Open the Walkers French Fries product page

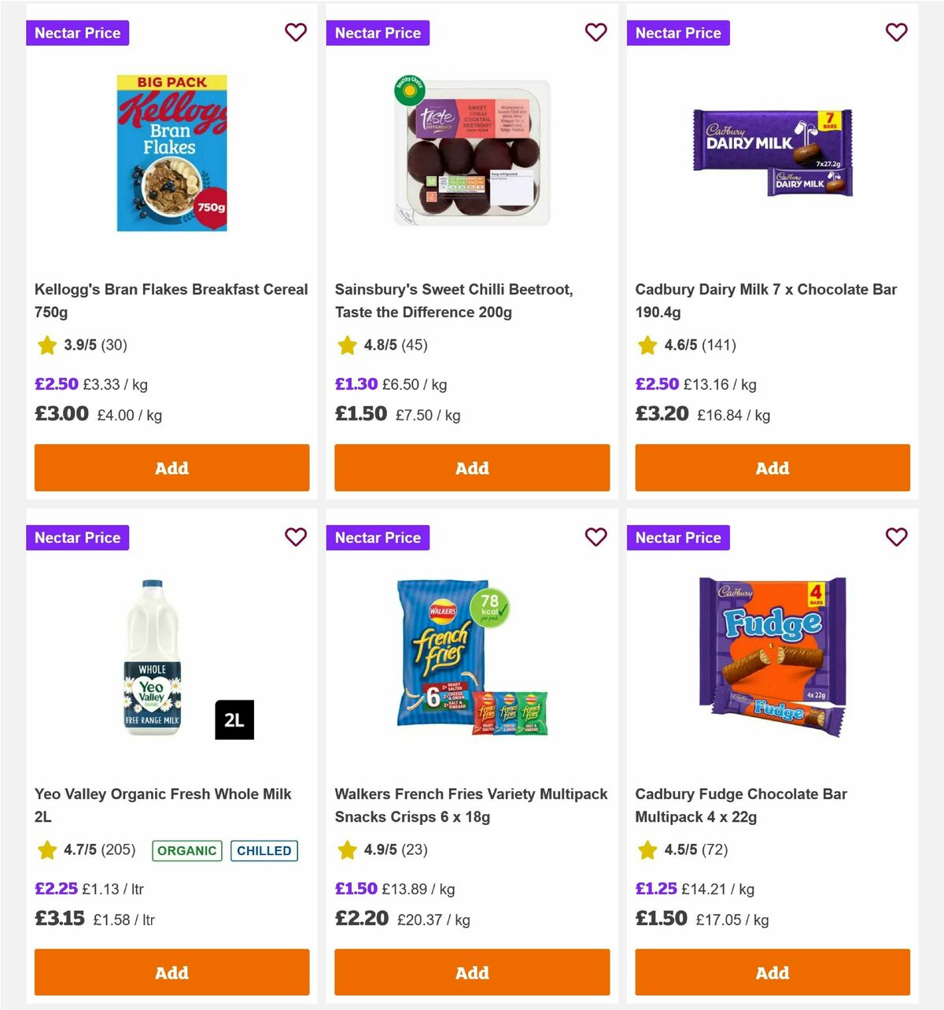(x=471, y=805)
